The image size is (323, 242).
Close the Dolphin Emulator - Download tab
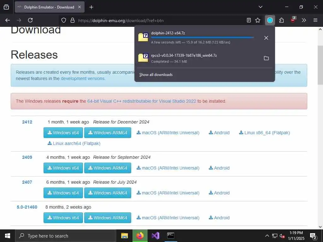[x=79, y=7]
